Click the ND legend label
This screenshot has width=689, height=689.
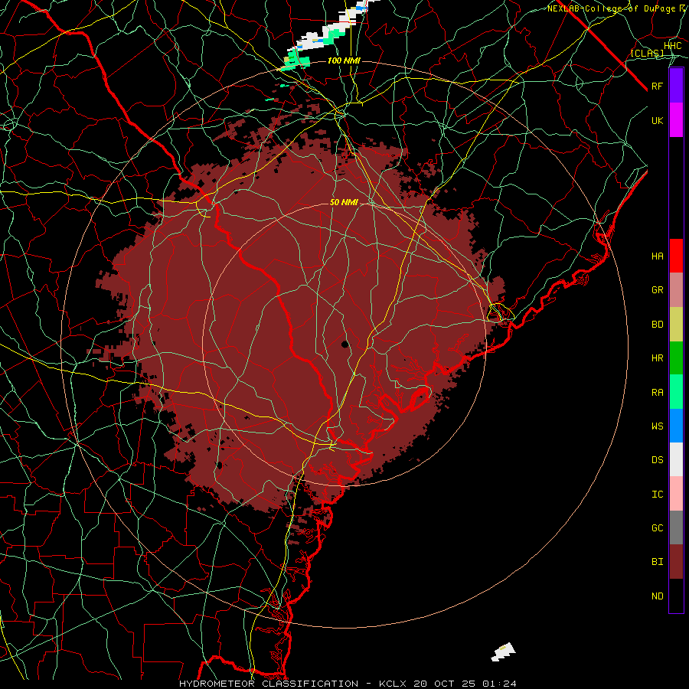coord(658,596)
